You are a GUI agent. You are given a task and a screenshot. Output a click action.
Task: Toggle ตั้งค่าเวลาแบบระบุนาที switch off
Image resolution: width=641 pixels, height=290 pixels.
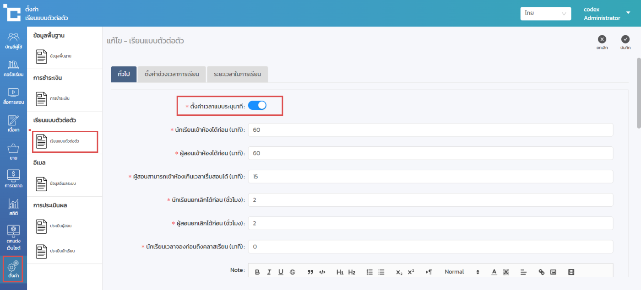click(x=257, y=106)
